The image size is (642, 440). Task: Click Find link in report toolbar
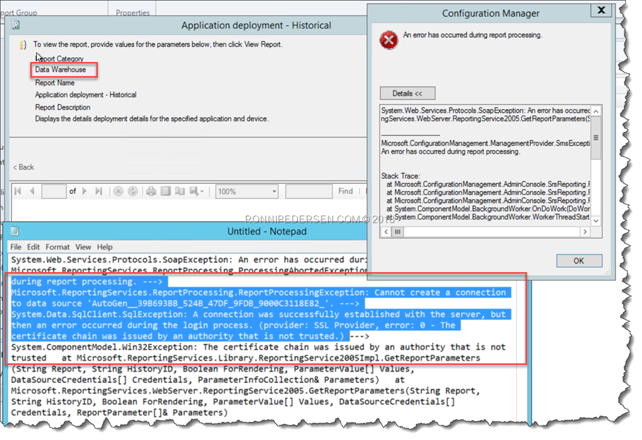tap(345, 191)
